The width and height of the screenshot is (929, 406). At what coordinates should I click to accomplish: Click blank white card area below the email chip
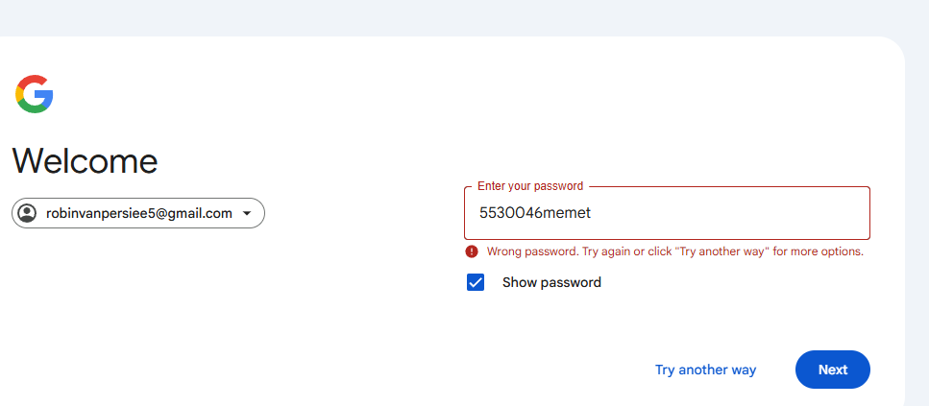tap(178, 308)
